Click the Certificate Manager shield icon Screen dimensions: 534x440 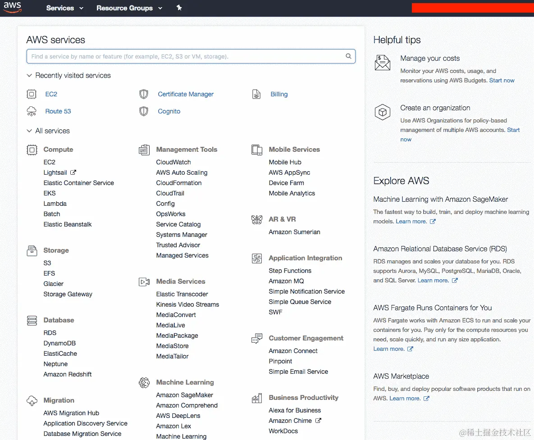click(144, 94)
